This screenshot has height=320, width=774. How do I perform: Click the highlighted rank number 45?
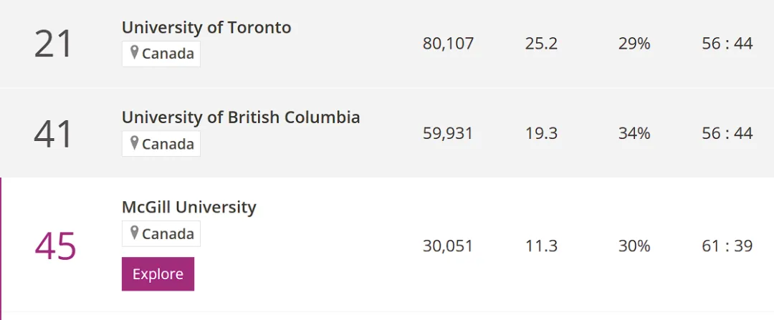55,246
